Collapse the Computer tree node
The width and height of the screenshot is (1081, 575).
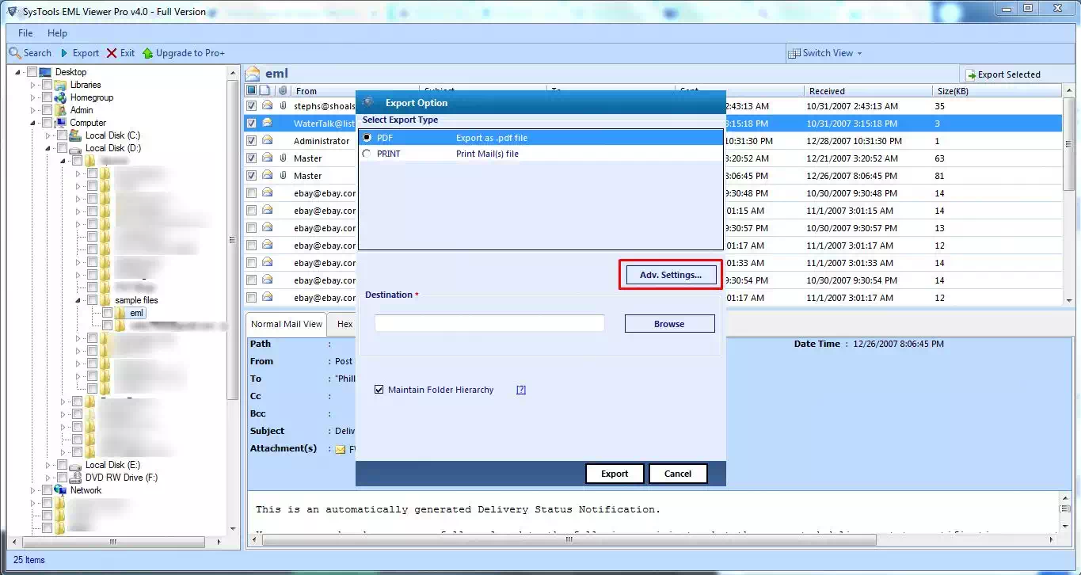tap(33, 123)
